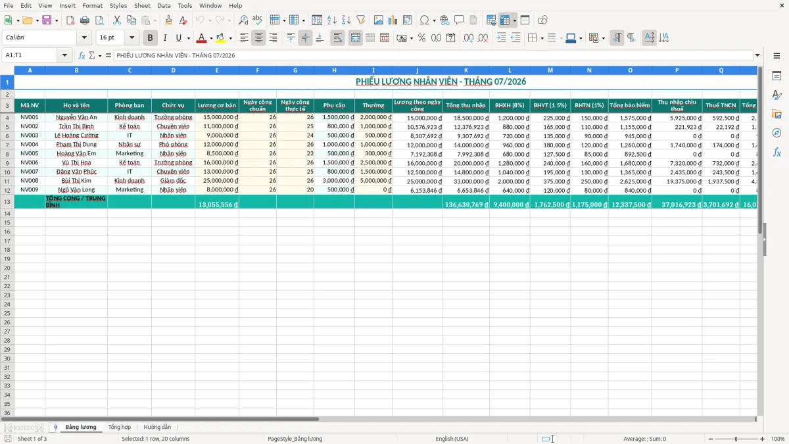
Task: Apply AutoFilter funnel icon
Action: [x=361, y=20]
